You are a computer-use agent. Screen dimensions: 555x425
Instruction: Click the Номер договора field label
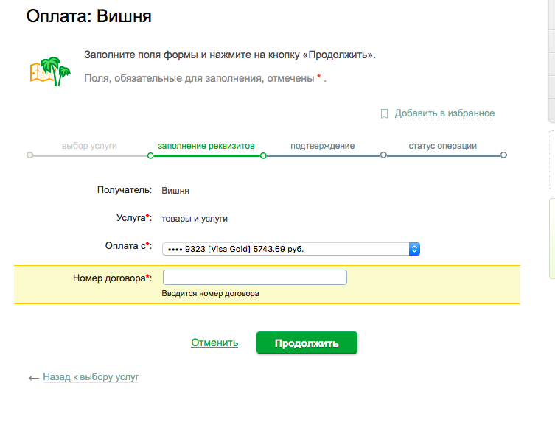(111, 278)
